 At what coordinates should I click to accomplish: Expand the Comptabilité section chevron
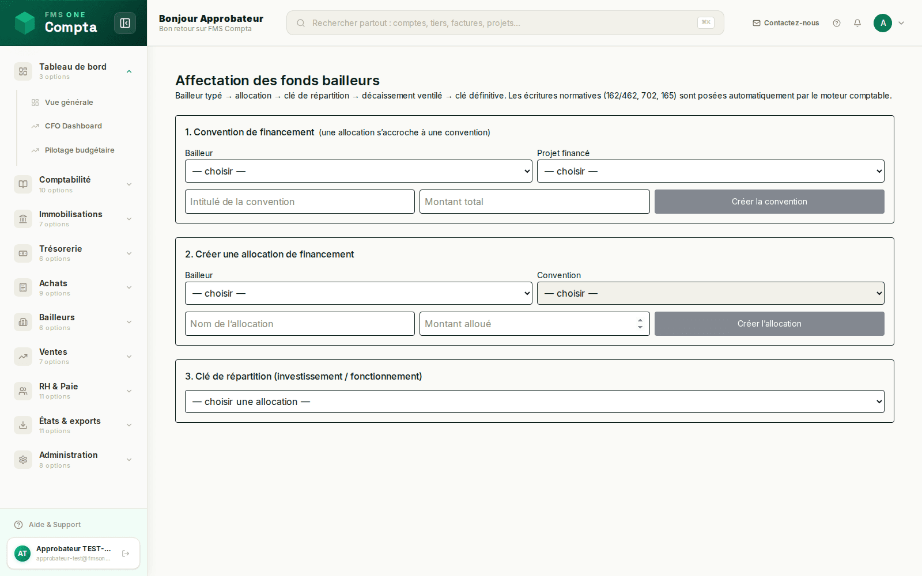[x=129, y=184]
